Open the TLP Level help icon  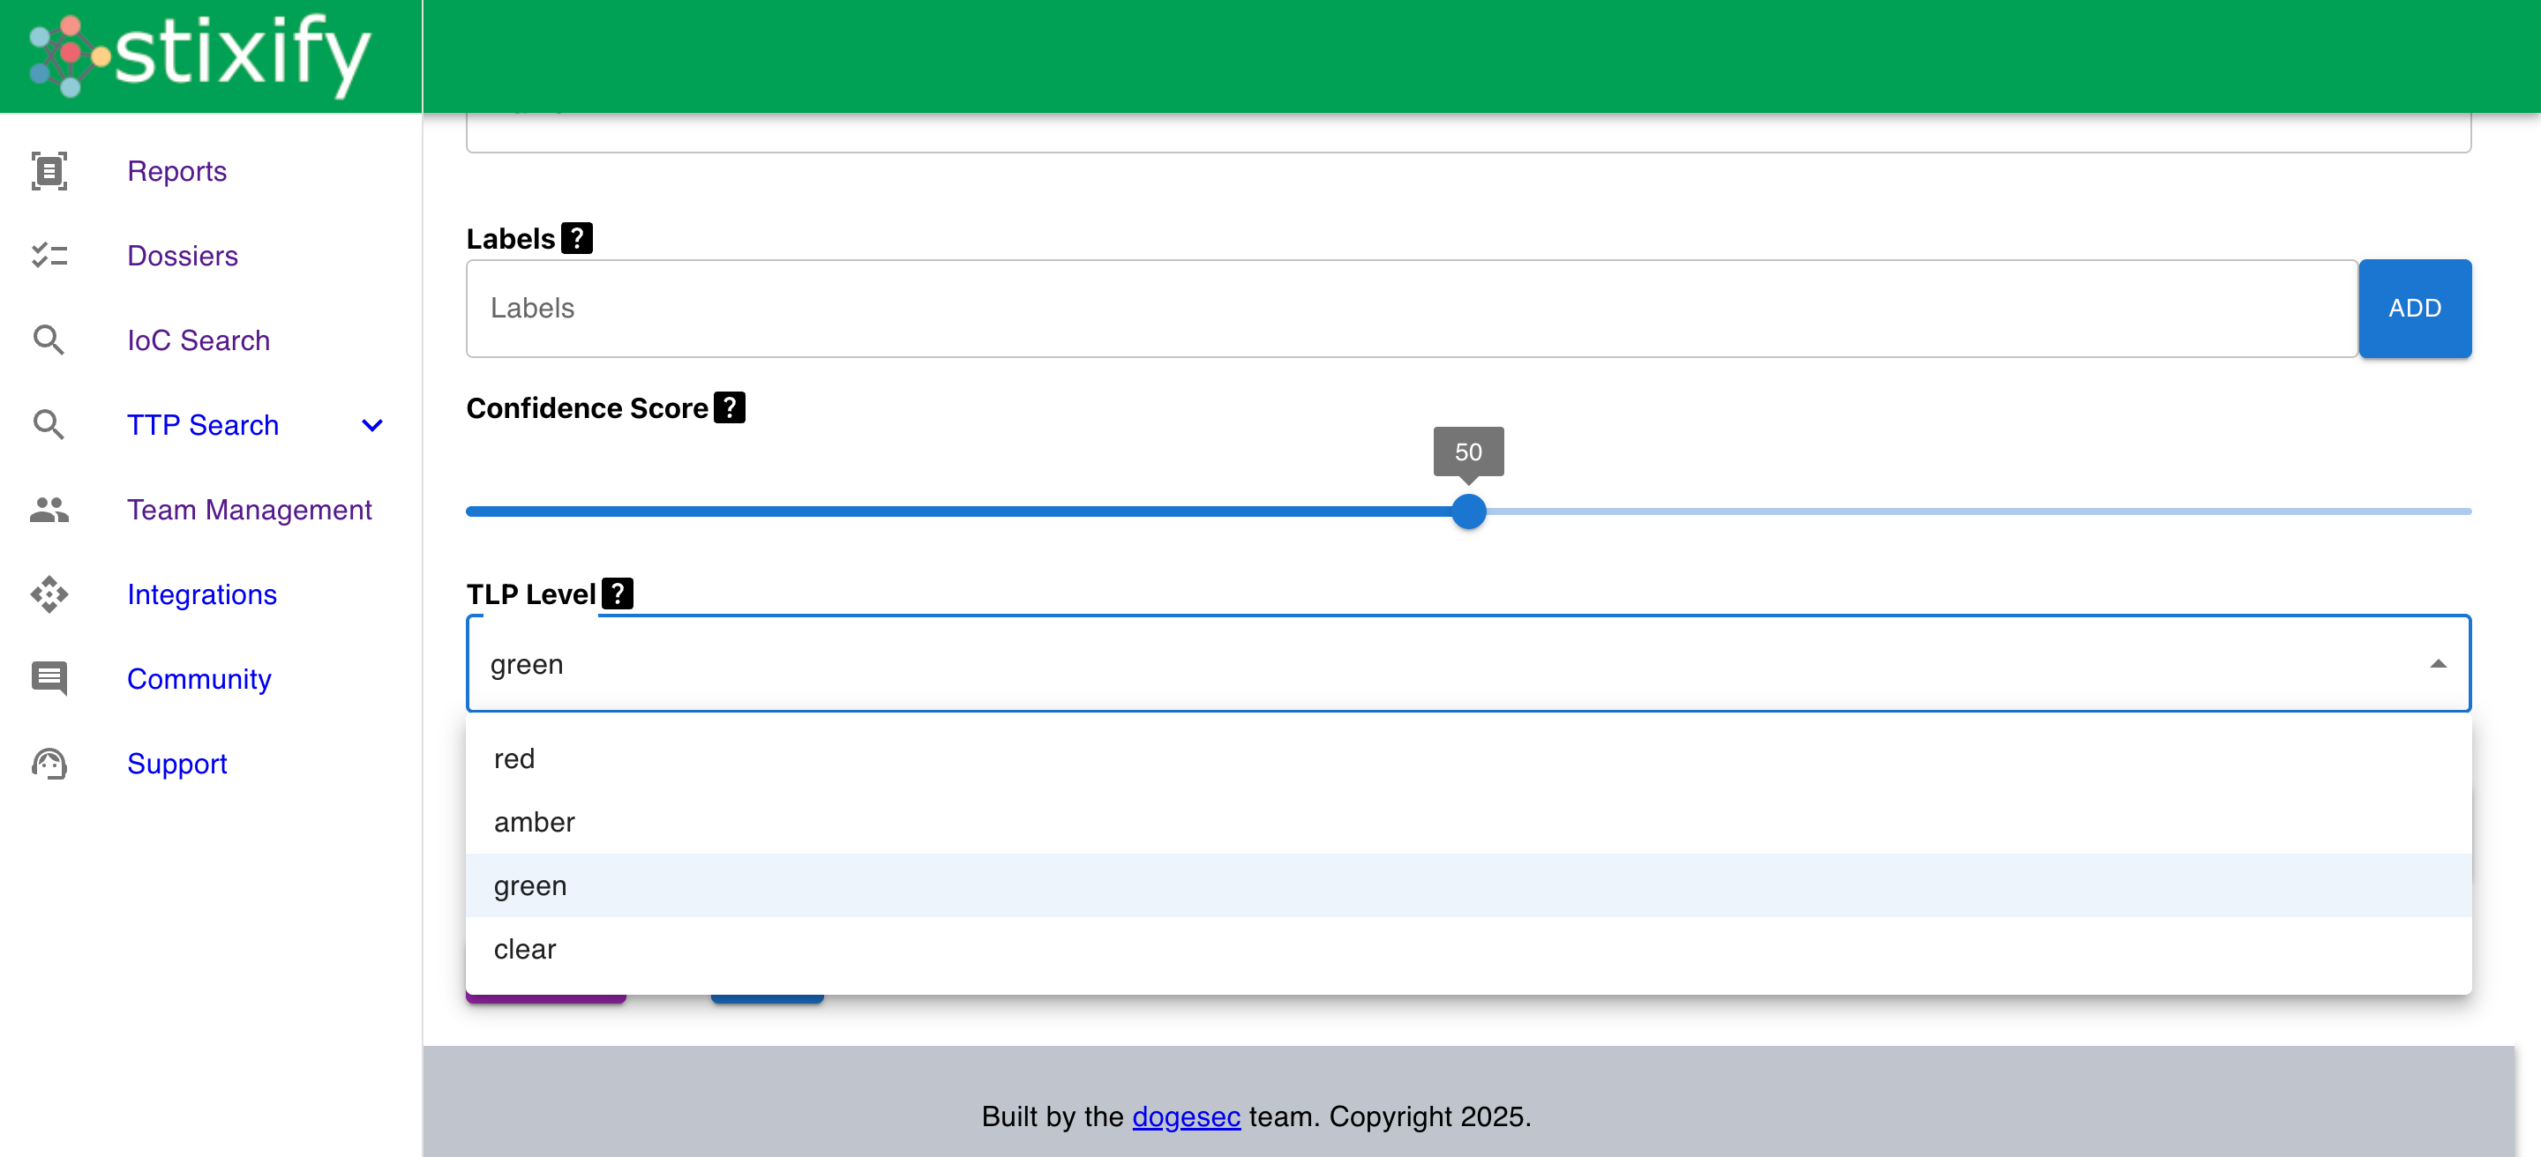[618, 593]
